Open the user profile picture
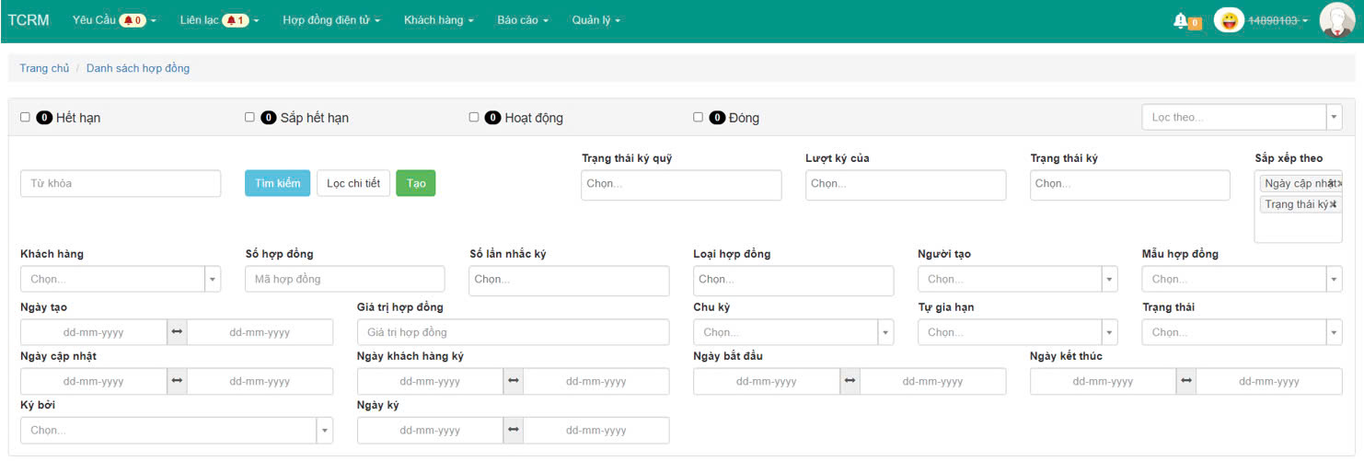This screenshot has width=1364, height=461. point(1335,20)
